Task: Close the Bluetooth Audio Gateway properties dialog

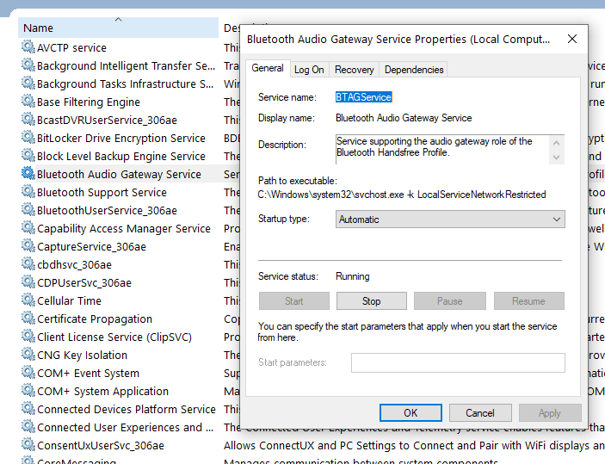Action: click(x=572, y=39)
